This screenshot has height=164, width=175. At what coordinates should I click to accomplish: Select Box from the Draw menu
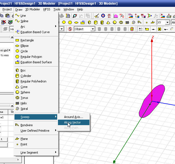(x=36, y=70)
